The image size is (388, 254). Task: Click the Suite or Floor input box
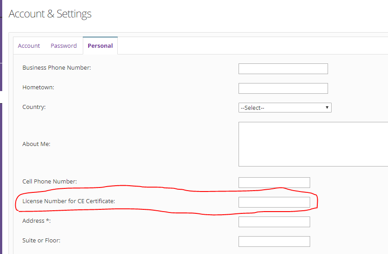(274, 242)
